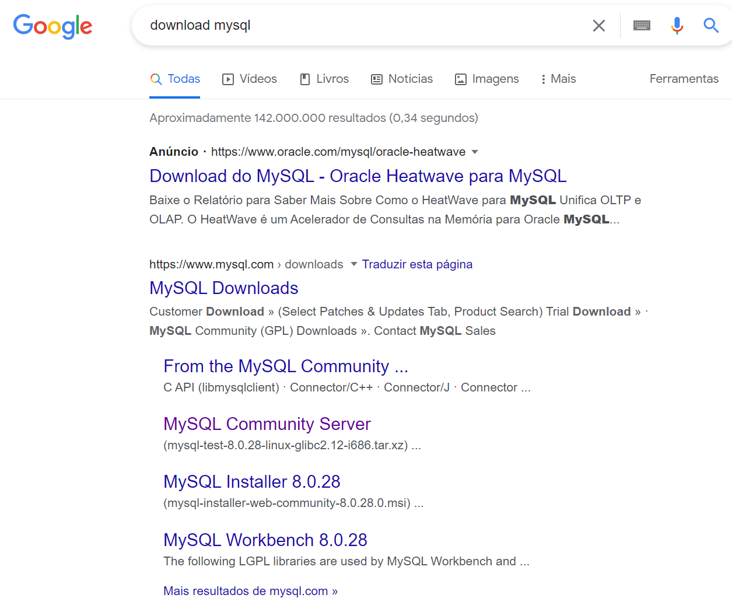Screen dimensions: 732x605
Task: Open MySQL Installer 8.0.28 sitelink
Action: click(x=252, y=481)
